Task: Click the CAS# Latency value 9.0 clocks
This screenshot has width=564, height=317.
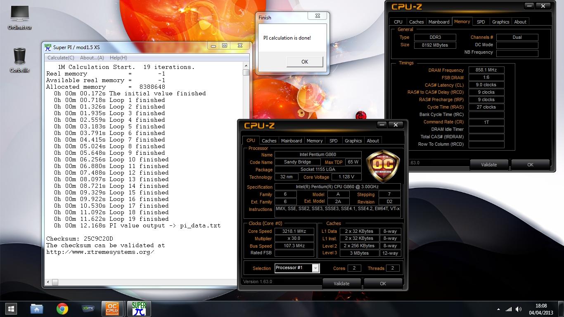Action: [486, 85]
